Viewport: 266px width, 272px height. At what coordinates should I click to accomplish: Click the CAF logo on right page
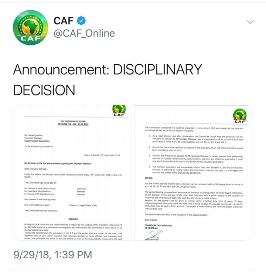(x=240, y=116)
